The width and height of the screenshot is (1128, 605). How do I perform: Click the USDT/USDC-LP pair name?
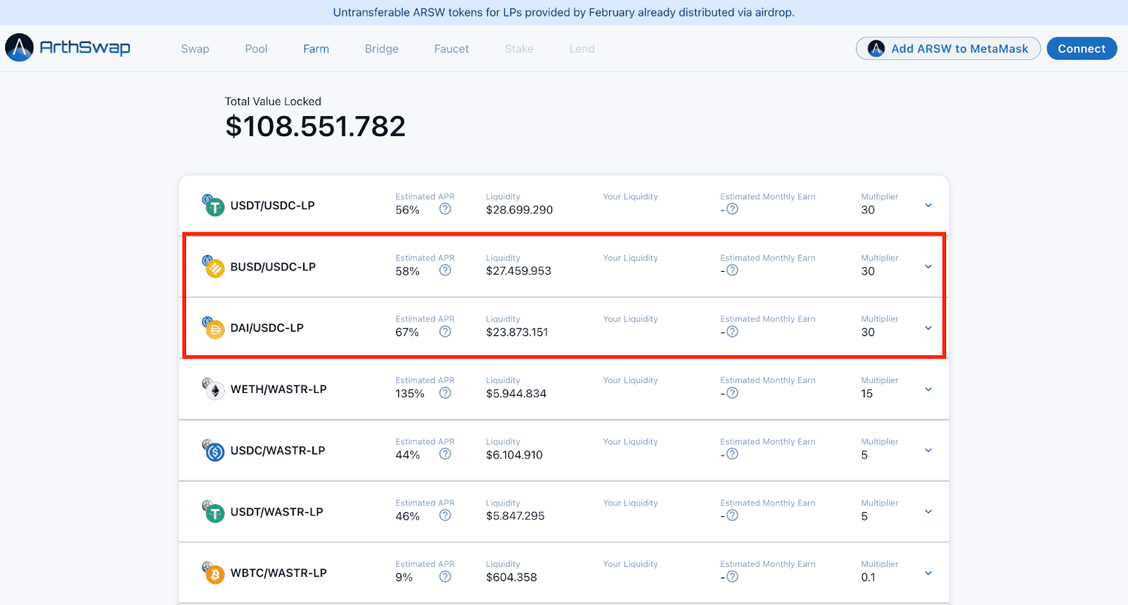pyautogui.click(x=273, y=206)
